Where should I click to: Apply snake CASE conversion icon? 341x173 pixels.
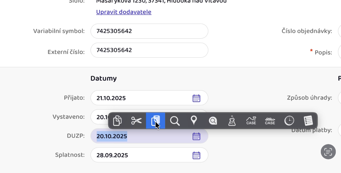click(270, 120)
